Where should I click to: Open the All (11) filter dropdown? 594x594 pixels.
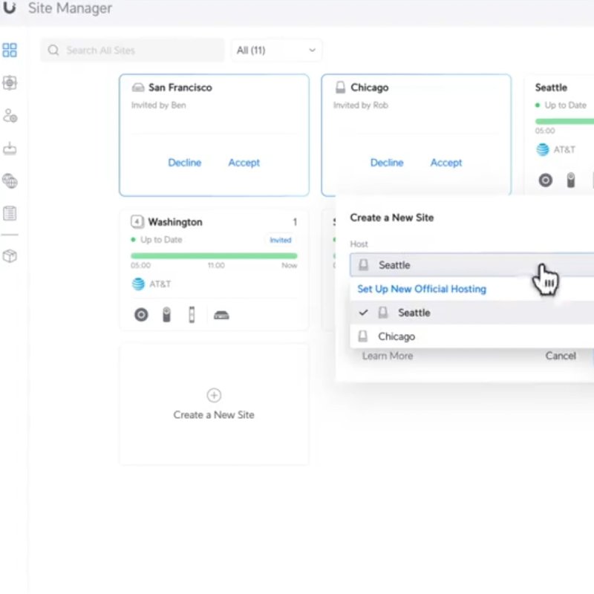[275, 50]
